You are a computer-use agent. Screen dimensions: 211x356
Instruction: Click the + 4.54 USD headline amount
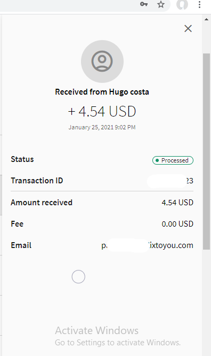[x=102, y=112]
